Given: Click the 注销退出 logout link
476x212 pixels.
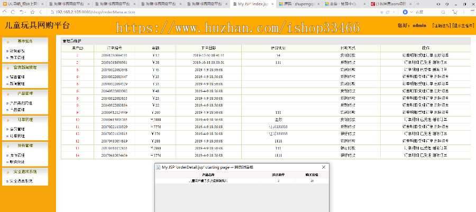Looking at the screenshot, I should pos(442,26).
